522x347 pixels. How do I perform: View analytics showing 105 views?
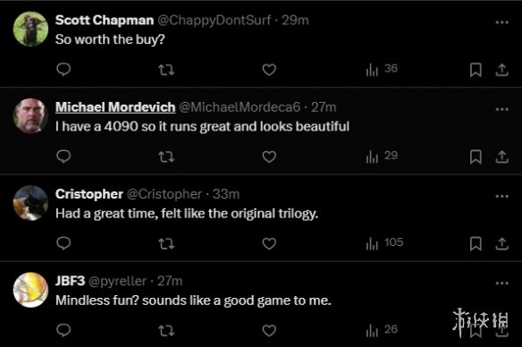tap(384, 243)
